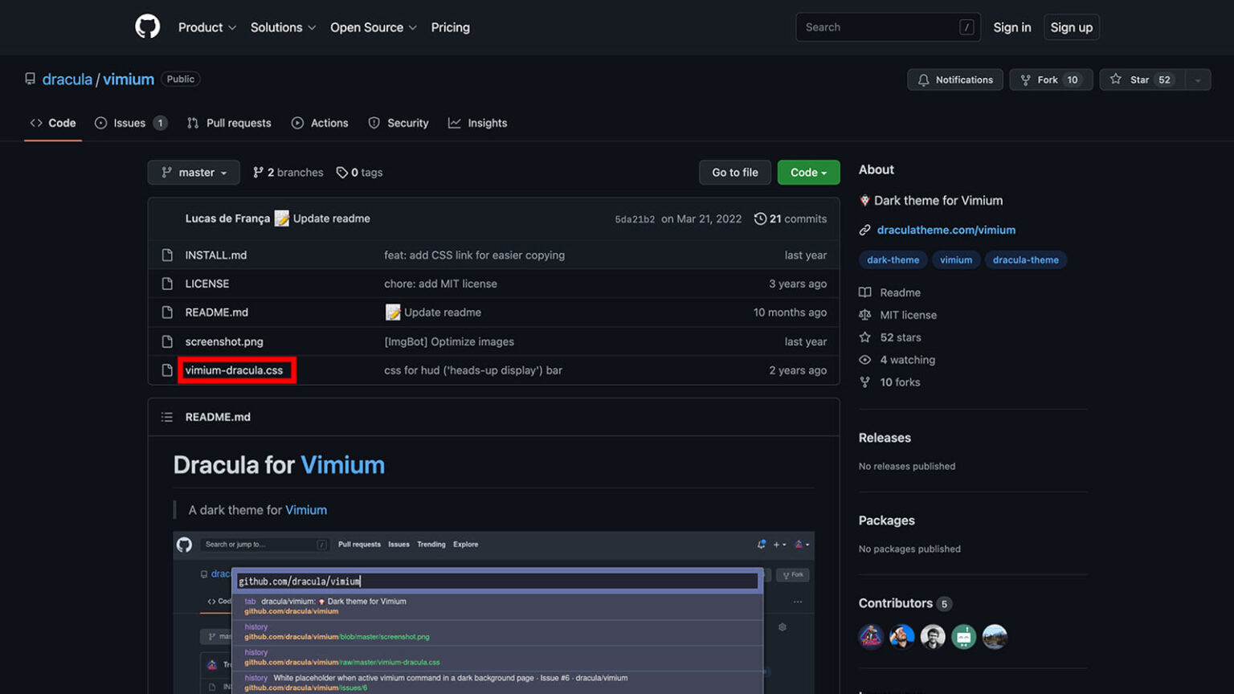Image resolution: width=1234 pixels, height=694 pixels.
Task: Click the repository book icon beside dracula/vimium
Action: click(x=30, y=78)
